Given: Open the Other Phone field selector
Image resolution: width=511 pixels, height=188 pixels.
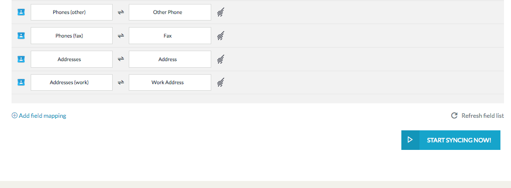Looking at the screenshot, I should 170,13.
